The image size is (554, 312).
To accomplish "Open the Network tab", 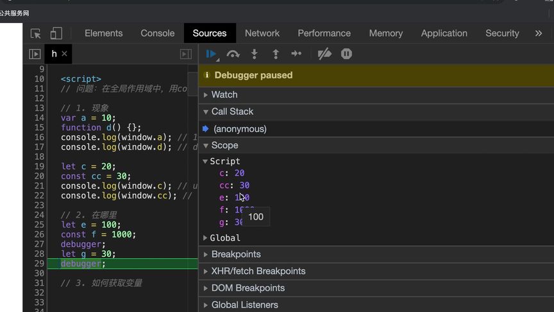I will click(262, 33).
